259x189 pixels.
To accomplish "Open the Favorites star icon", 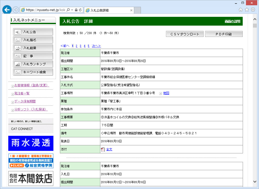I will coord(247,10).
